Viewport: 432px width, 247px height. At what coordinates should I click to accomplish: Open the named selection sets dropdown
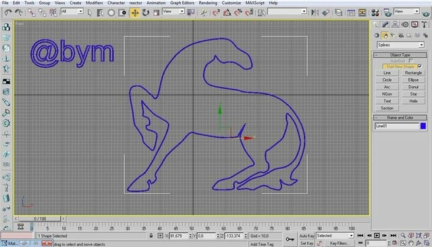point(287,11)
